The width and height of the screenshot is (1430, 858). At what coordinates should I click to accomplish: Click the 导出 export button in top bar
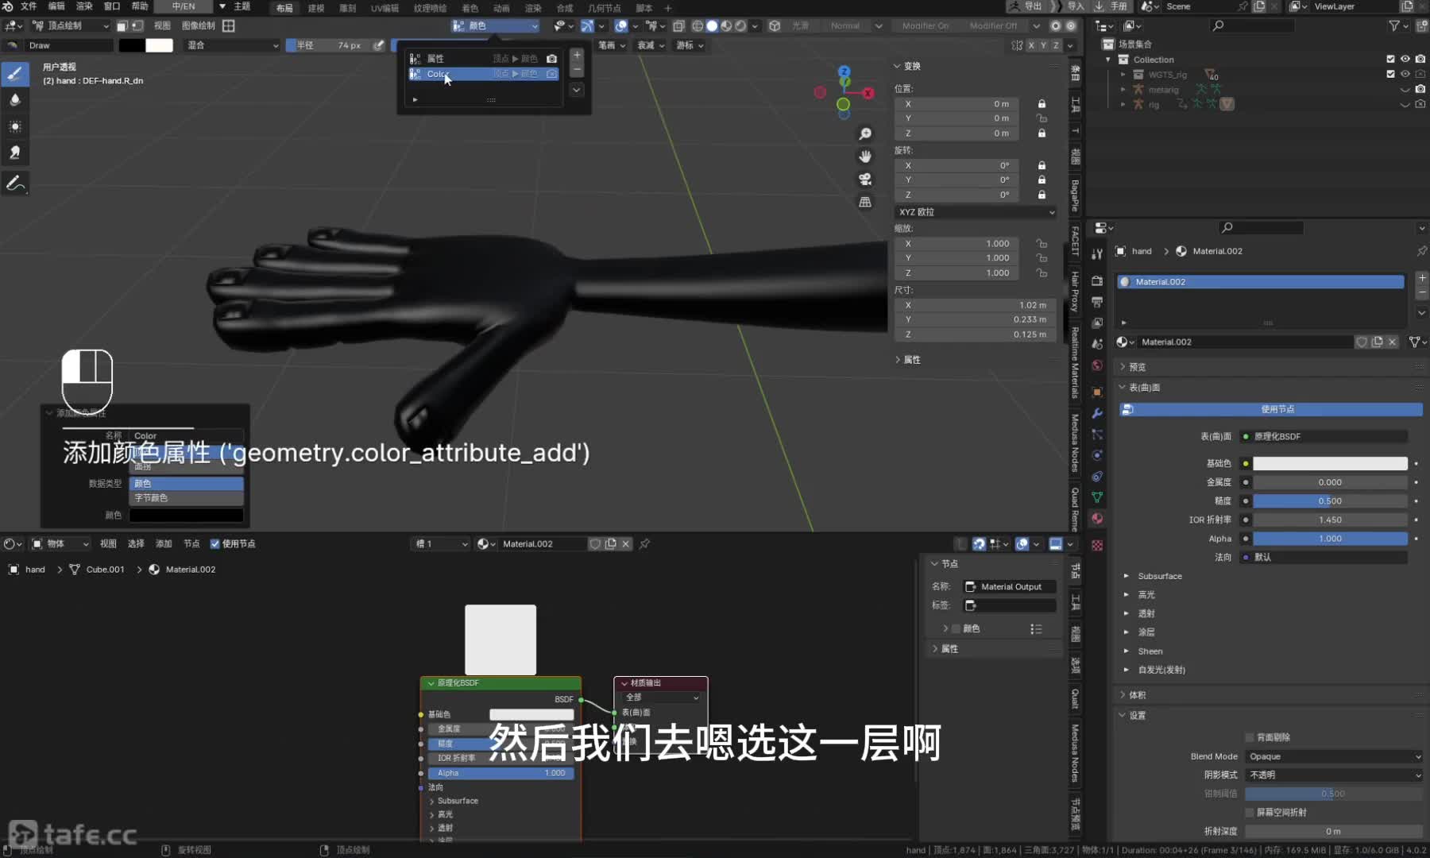point(1026,6)
